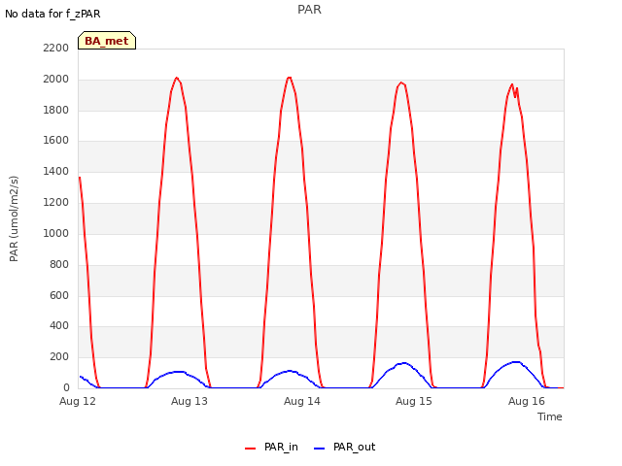Image resolution: width=622 pixels, height=466 pixels.
Task: Click the 1000 y-axis tick label
Action: [56, 233]
